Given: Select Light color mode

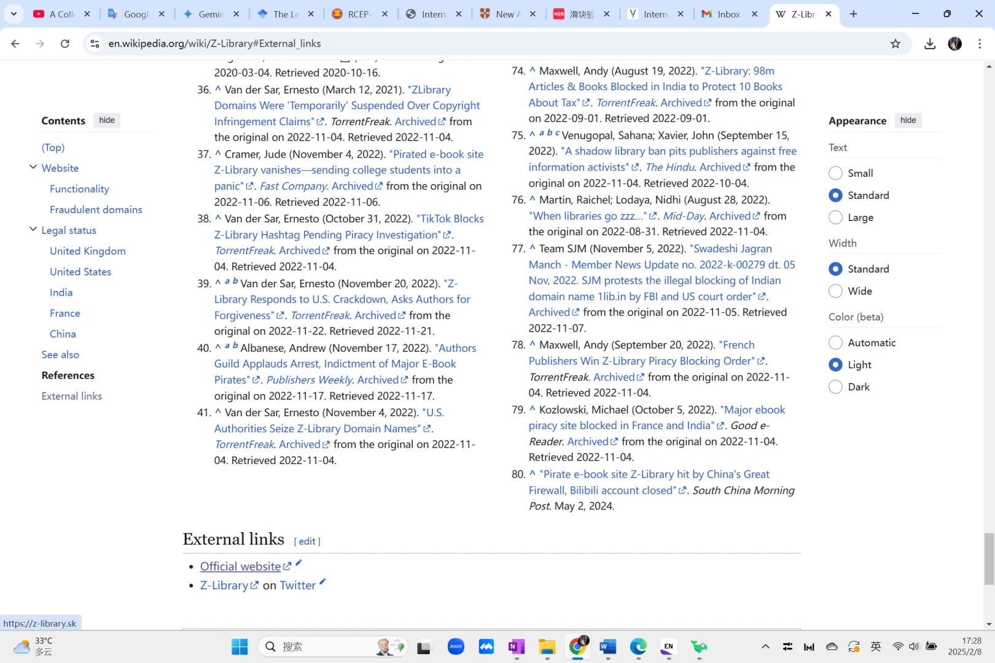Looking at the screenshot, I should [835, 365].
